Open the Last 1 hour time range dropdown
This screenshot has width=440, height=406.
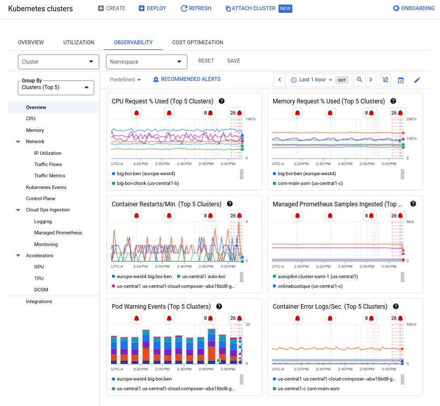[312, 79]
